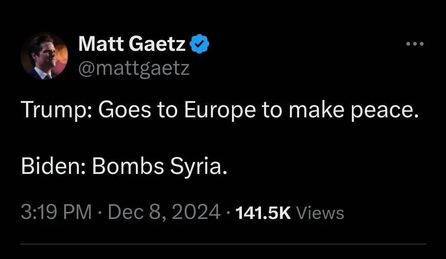Click the 141.5K view count number
The image size is (446, 259).
[263, 213]
